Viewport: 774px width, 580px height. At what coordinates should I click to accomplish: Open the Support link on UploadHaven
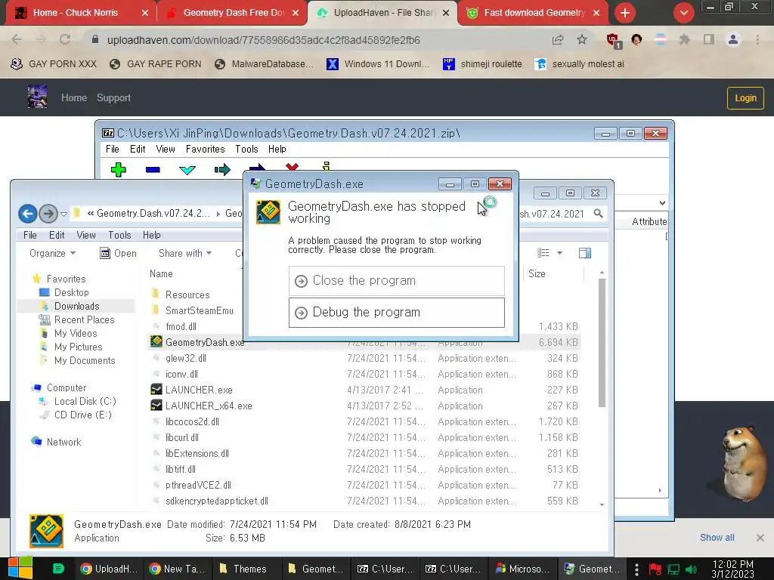click(113, 97)
